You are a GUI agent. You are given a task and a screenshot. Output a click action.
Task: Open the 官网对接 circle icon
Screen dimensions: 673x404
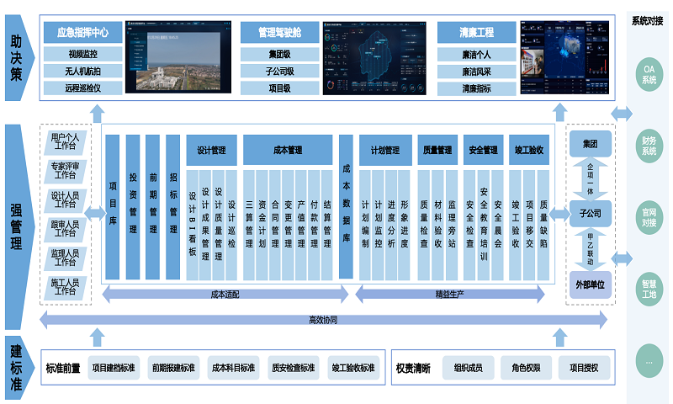tap(649, 218)
